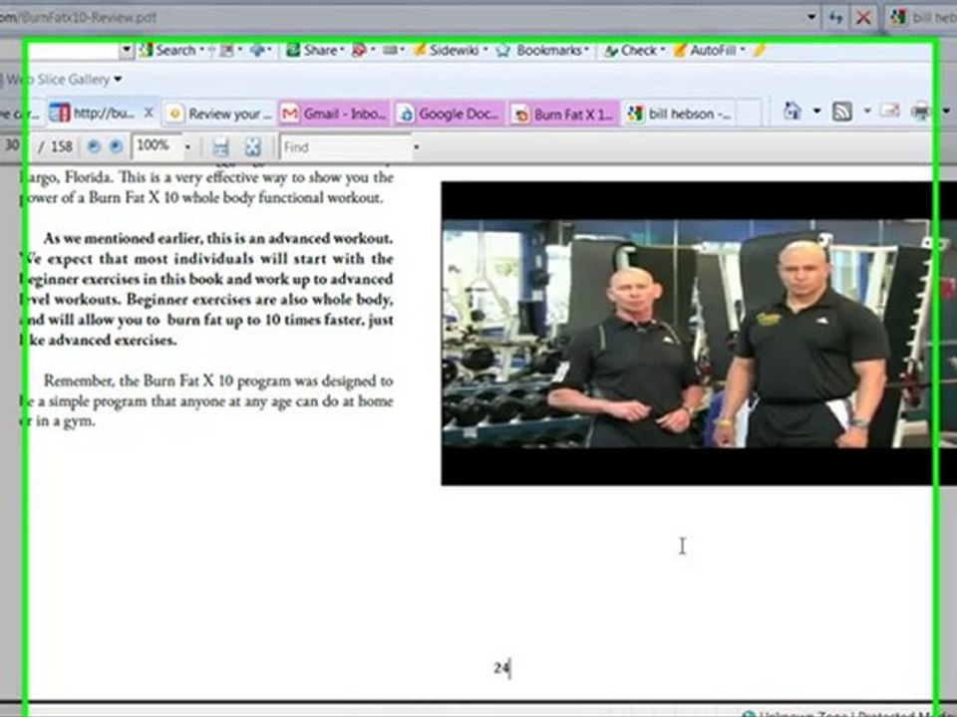Switch to the 'Gmail - Inbo...' tab
Image resolution: width=957 pixels, height=717 pixels.
334,114
